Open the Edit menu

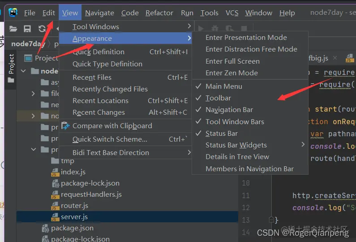[49, 13]
